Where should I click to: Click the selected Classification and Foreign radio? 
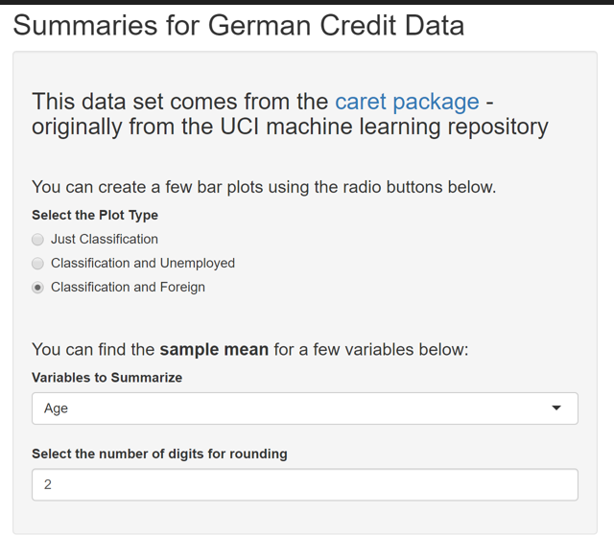click(38, 288)
